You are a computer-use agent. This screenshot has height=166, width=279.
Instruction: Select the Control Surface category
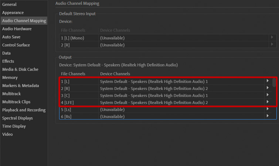[16, 45]
